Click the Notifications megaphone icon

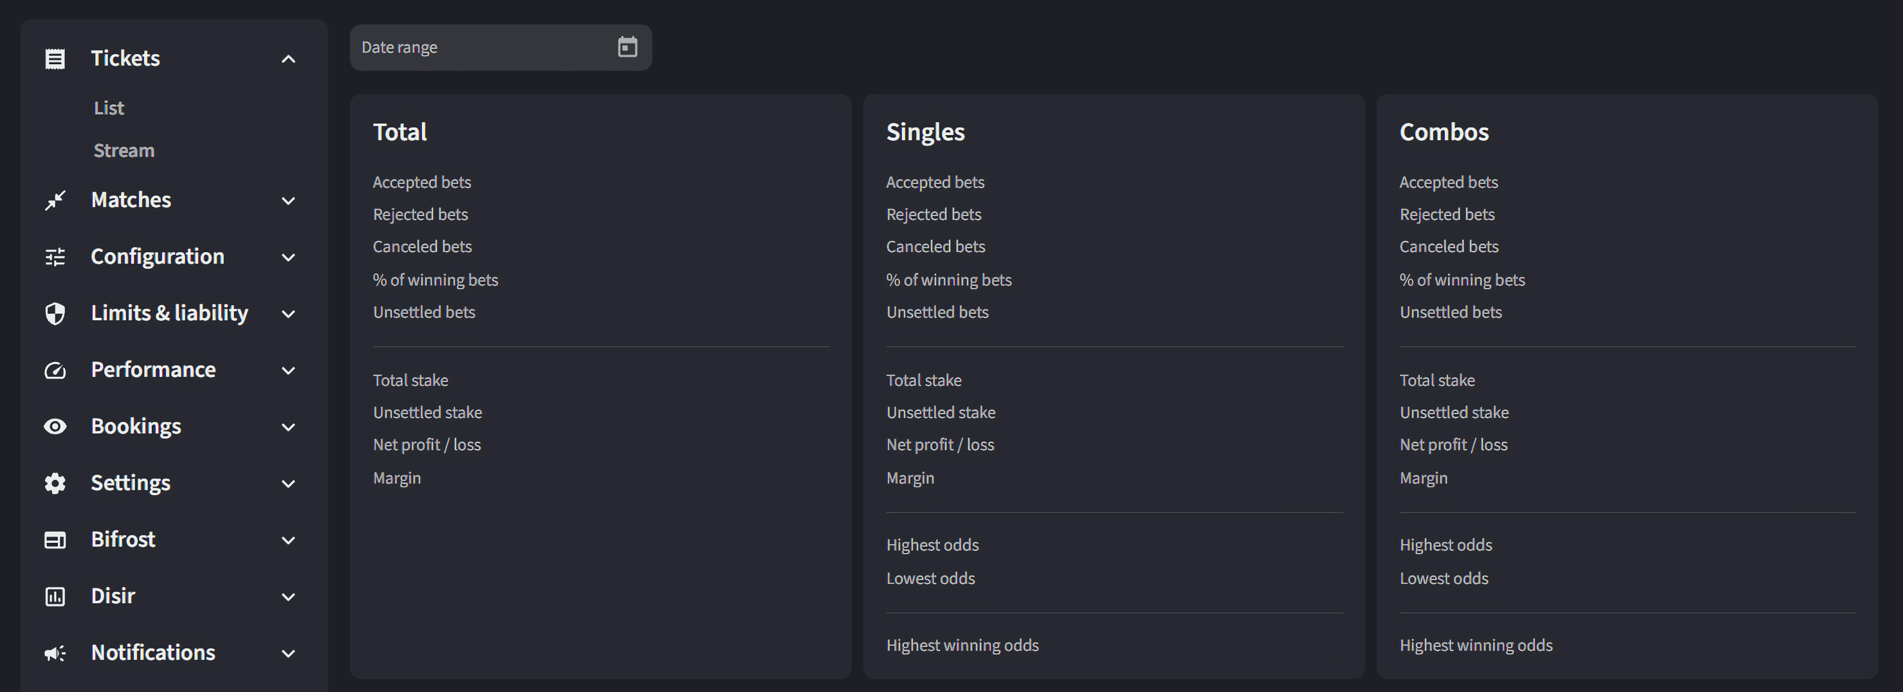pyautogui.click(x=55, y=653)
